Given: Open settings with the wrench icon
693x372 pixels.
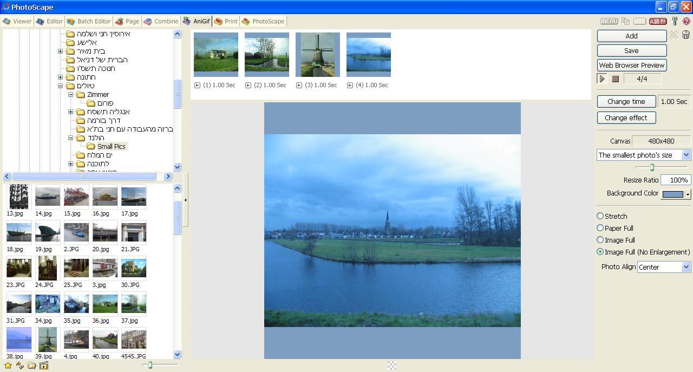Looking at the screenshot, I should (x=675, y=21).
